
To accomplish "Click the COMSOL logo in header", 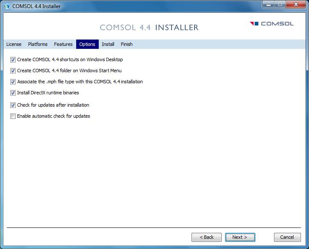I will pyautogui.click(x=272, y=24).
